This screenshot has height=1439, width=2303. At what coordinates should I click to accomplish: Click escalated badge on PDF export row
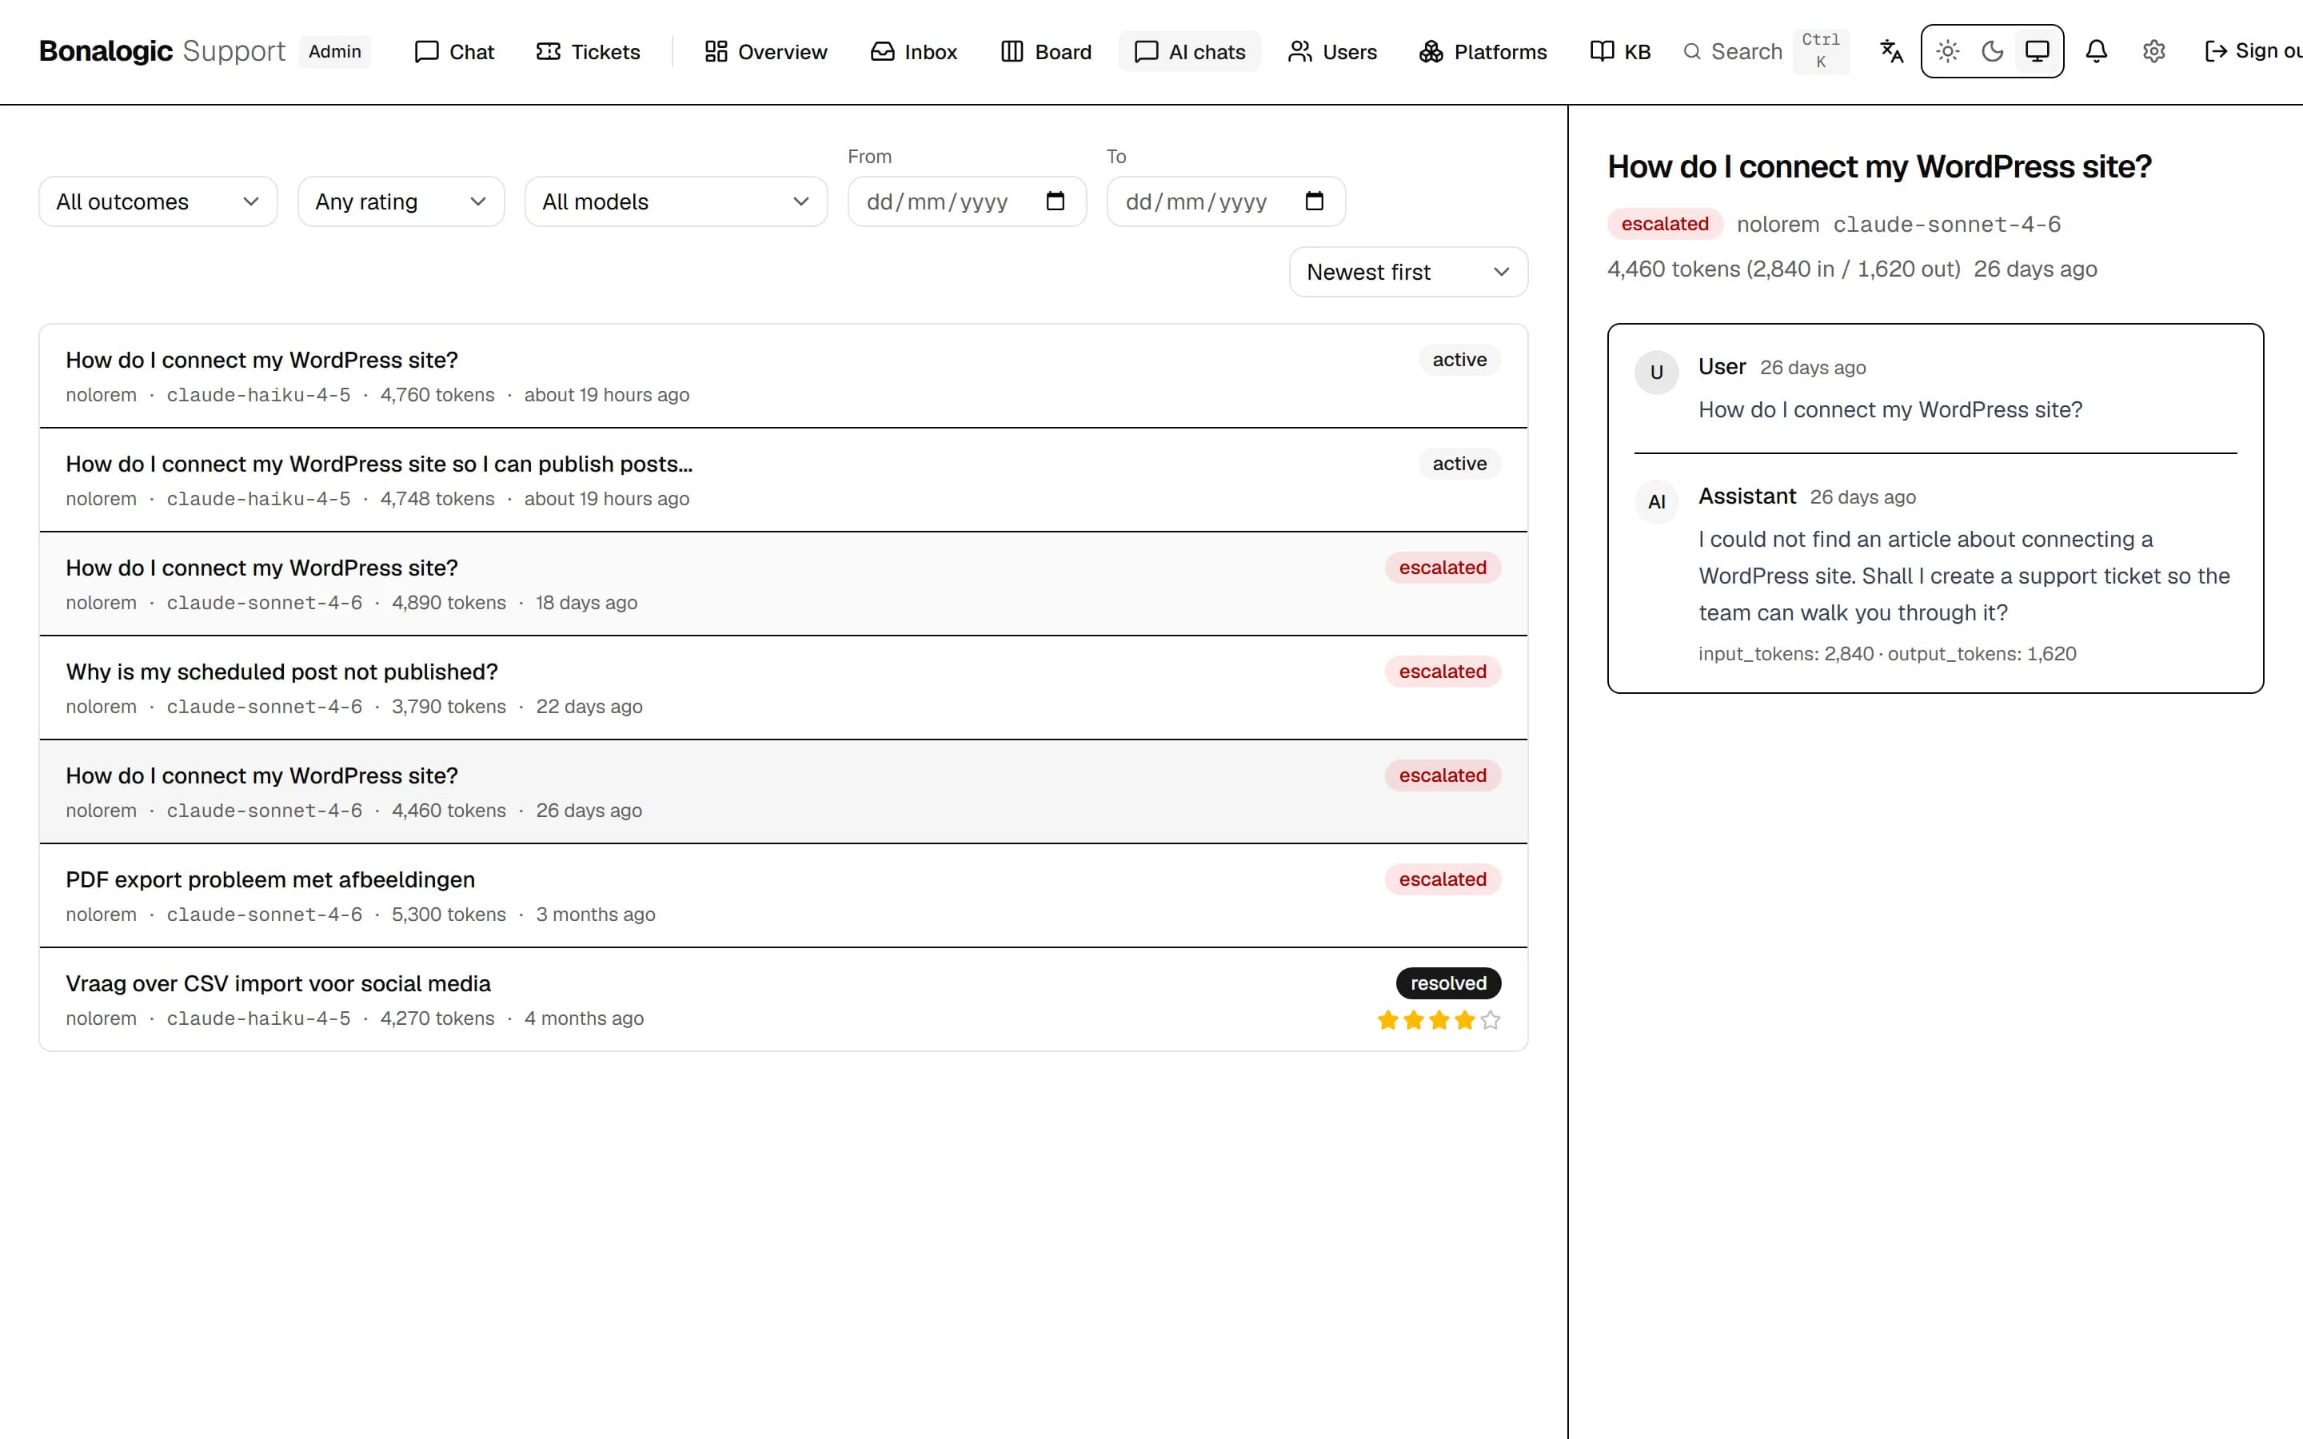(x=1442, y=879)
